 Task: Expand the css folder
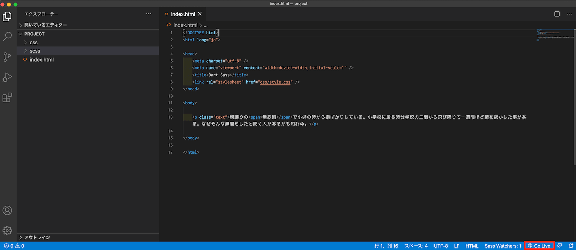pyautogui.click(x=88, y=43)
